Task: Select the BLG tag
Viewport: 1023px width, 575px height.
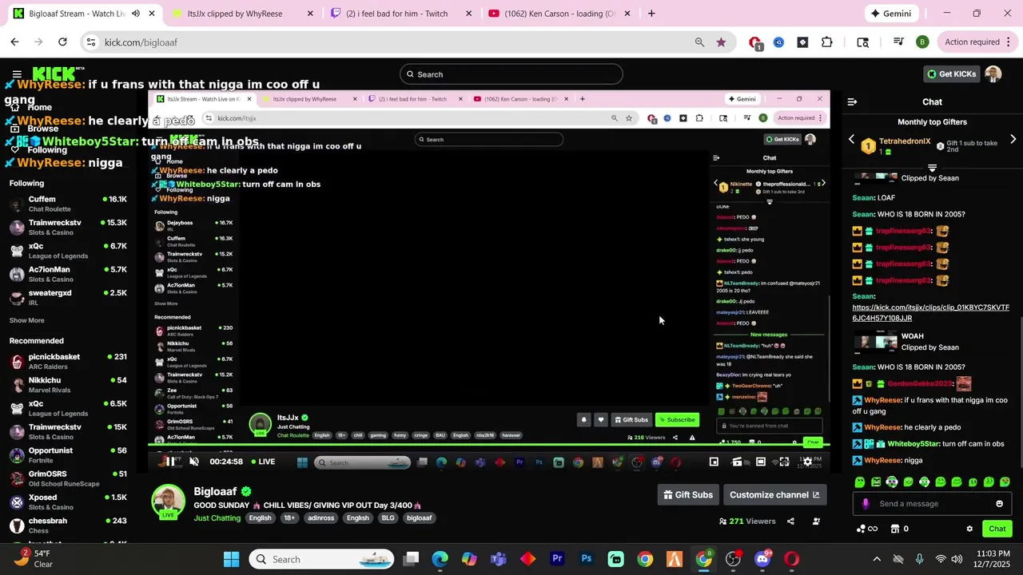Action: [x=388, y=518]
